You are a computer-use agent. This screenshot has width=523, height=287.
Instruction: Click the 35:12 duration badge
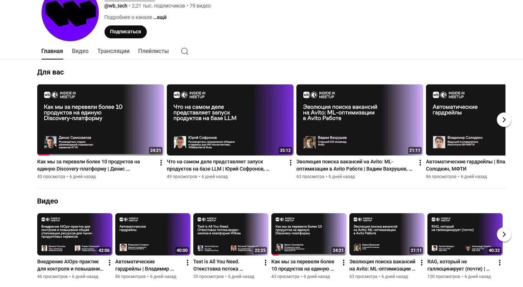pos(285,150)
